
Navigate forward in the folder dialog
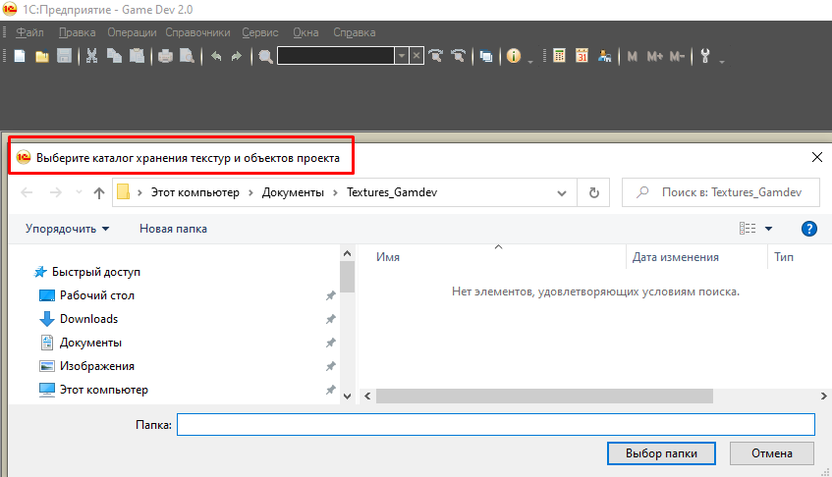(56, 192)
